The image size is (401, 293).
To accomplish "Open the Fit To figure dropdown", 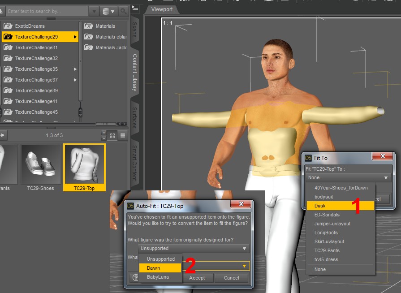I will point(348,177).
